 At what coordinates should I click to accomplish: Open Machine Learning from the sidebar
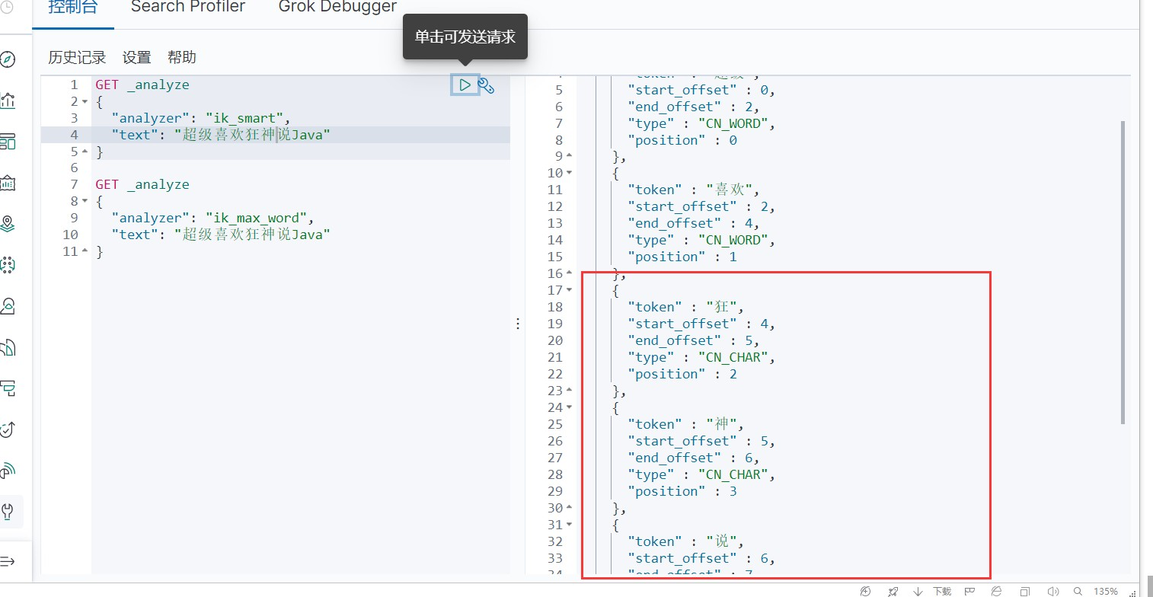pos(8,265)
